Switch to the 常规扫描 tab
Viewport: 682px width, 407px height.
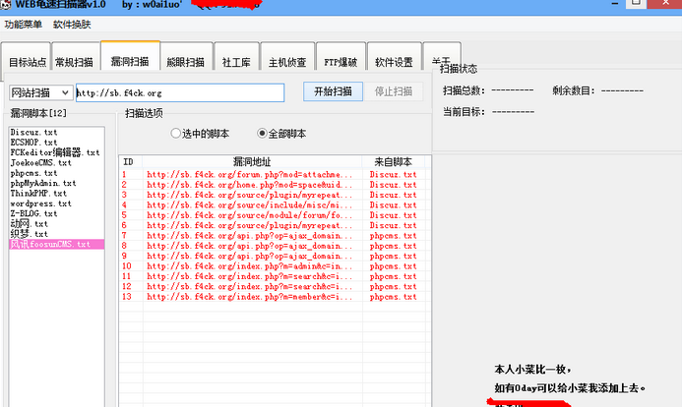pos(75,61)
